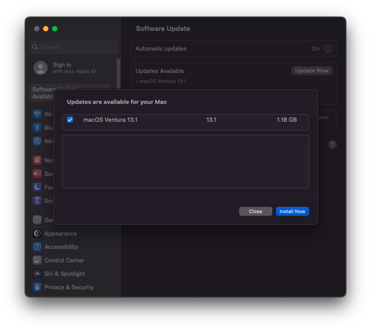Open Sound settings speaker icon
371x330 pixels.
click(x=37, y=174)
